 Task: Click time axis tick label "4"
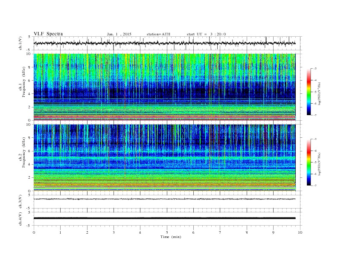click(x=140, y=232)
